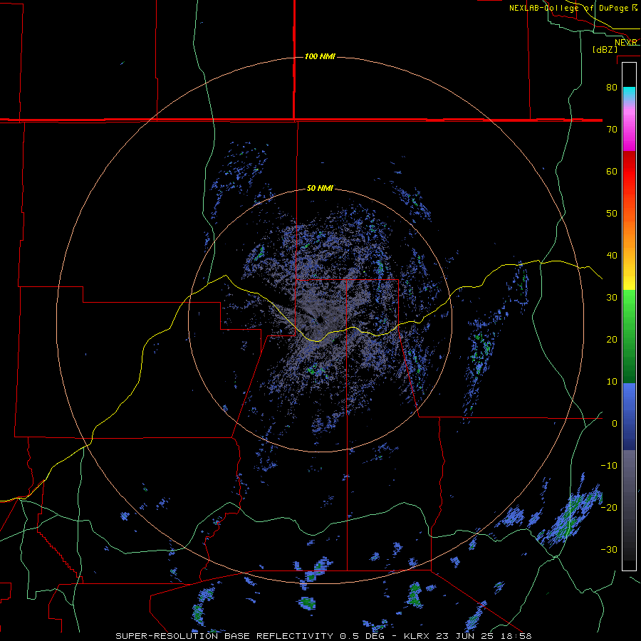Select the 0 value on the dBZ scale
Viewport: 641px width, 641px height.
click(615, 424)
